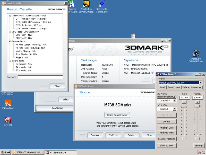206x155 pixels.
Task: Start Scan for Artifacts
Action: [167, 139]
